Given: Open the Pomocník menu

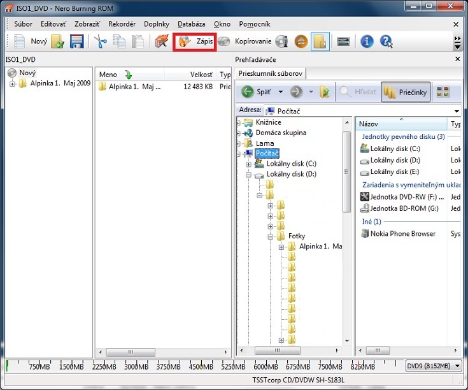Looking at the screenshot, I should pos(255,24).
